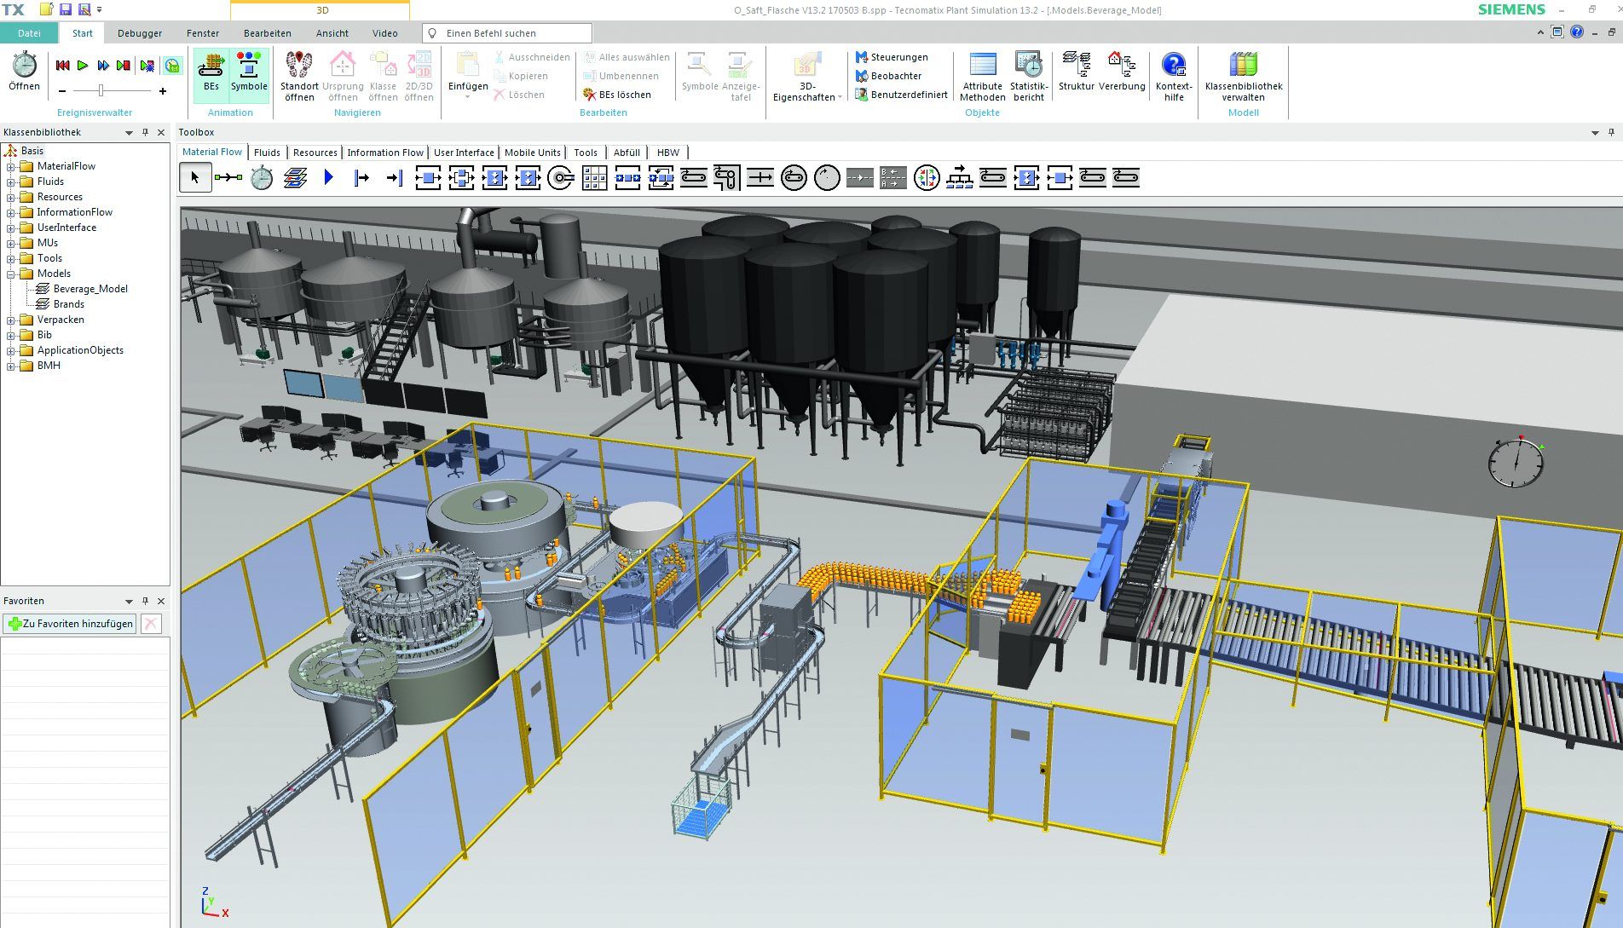1623x928 pixels.
Task: Open Kontexthilfe
Action: click(x=1174, y=76)
